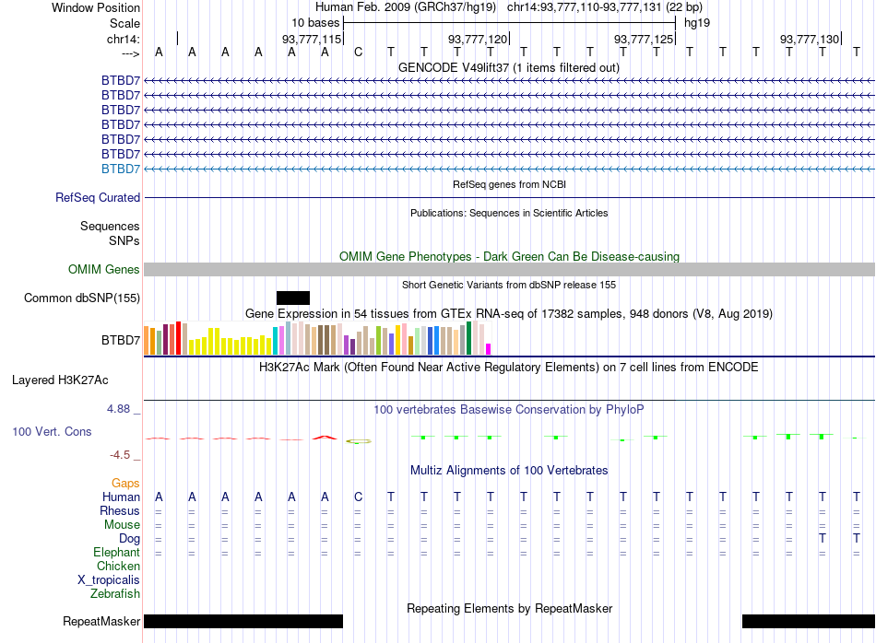Click the Common dbSNP(155) label
The image size is (876, 643).
pos(82,298)
